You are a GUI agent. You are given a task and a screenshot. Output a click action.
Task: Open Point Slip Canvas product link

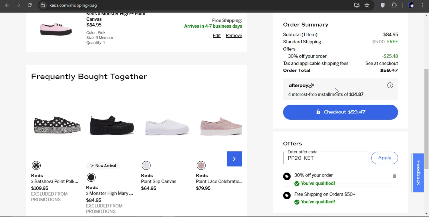click(x=158, y=181)
